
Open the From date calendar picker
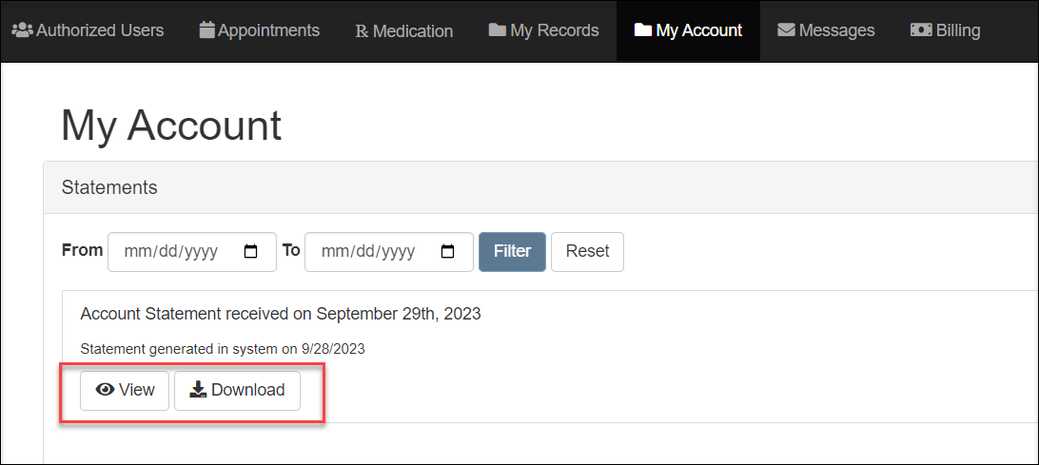point(251,252)
